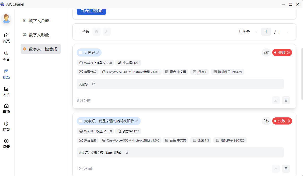The width and height of the screenshot is (303, 176).
Task: Open the 图片 (Image) sidebar section
Action: [x=6, y=91]
